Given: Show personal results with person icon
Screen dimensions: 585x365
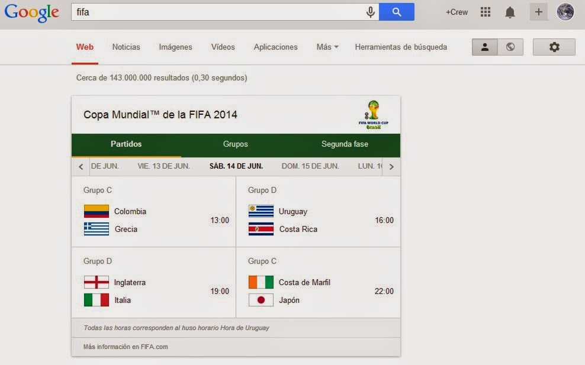Looking at the screenshot, I should (x=485, y=47).
